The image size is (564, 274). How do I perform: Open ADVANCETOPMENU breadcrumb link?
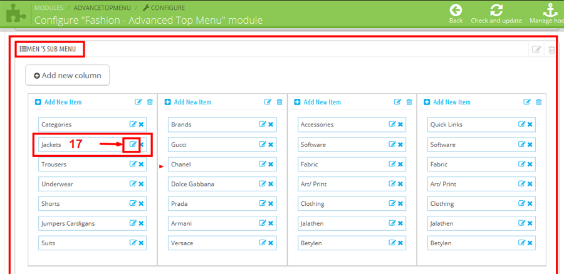coord(102,8)
